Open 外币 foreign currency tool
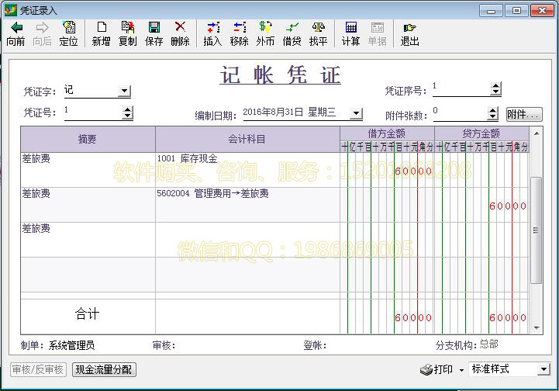The width and height of the screenshot is (559, 391). click(265, 28)
